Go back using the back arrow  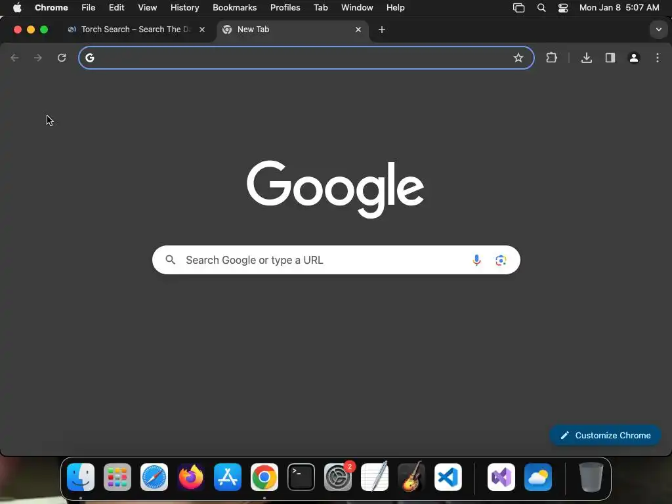coord(14,58)
